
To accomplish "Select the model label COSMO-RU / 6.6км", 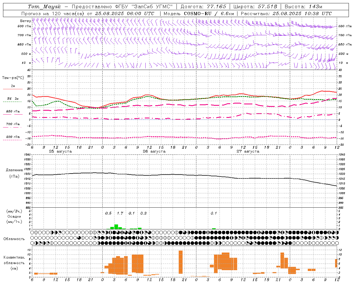I will click(209, 13).
